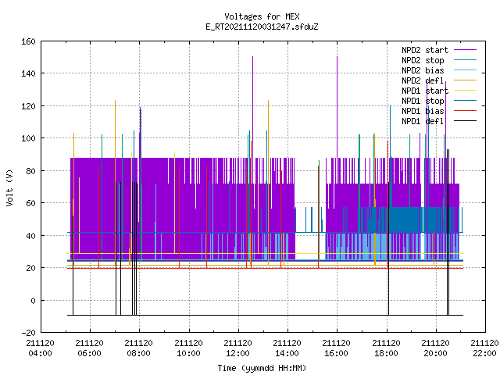Click the 06:00 time tick label
Screen dimensions: 500x375
pyautogui.click(x=90, y=354)
